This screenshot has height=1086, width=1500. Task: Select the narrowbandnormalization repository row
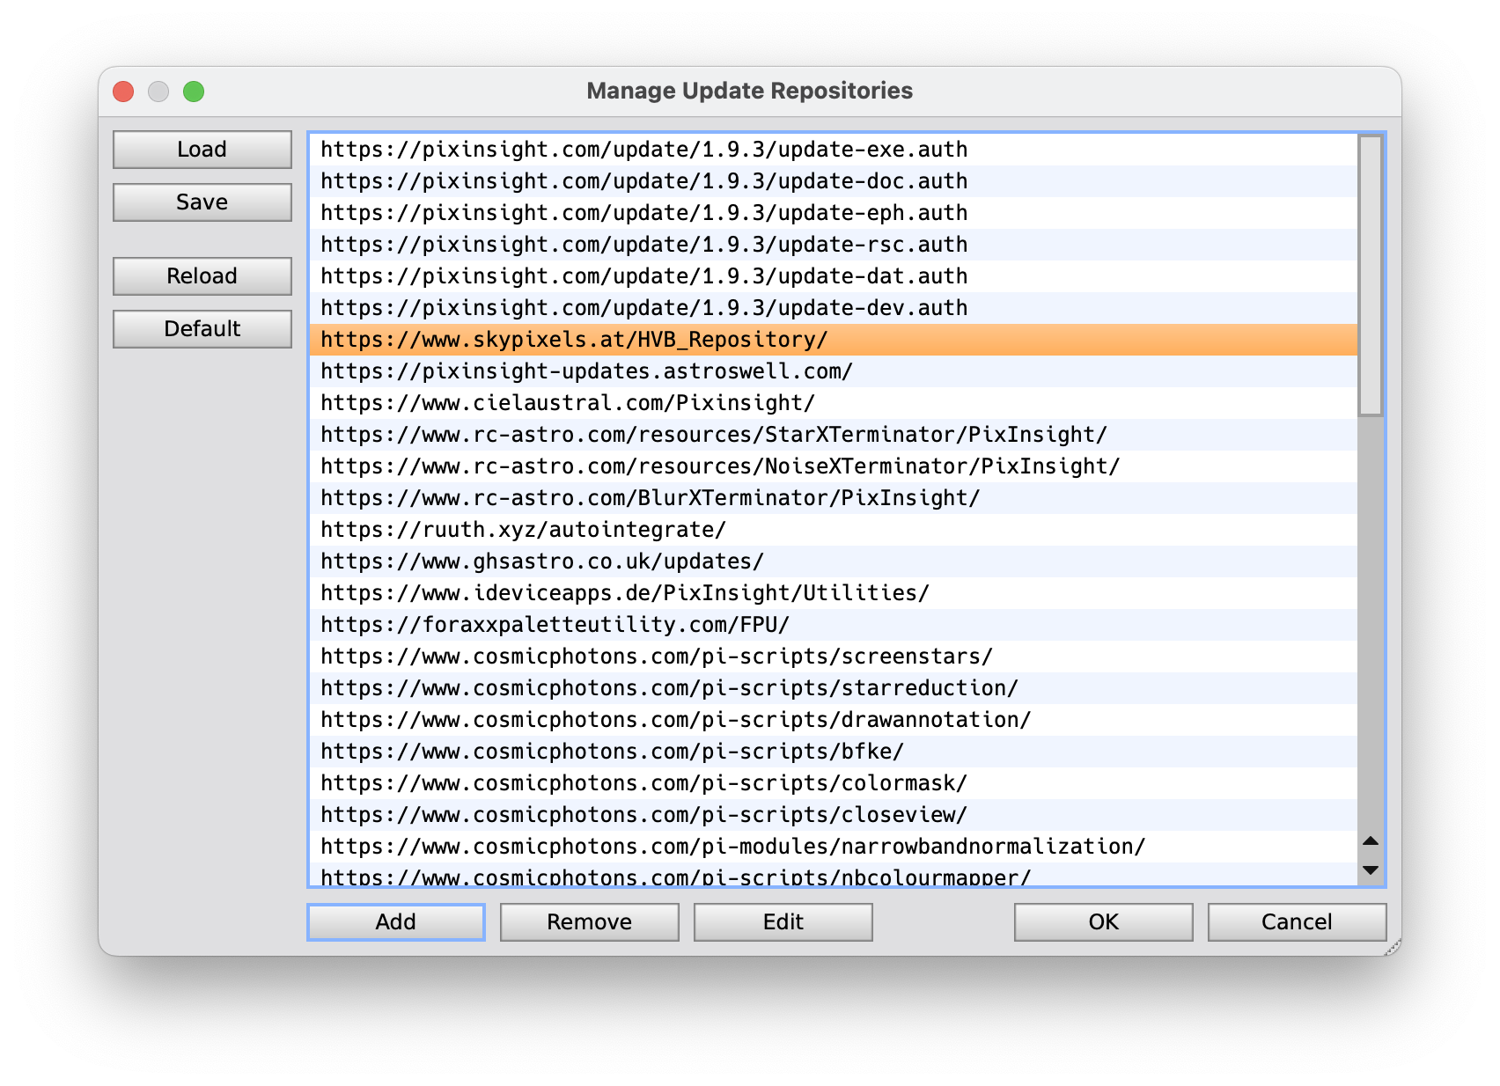833,847
